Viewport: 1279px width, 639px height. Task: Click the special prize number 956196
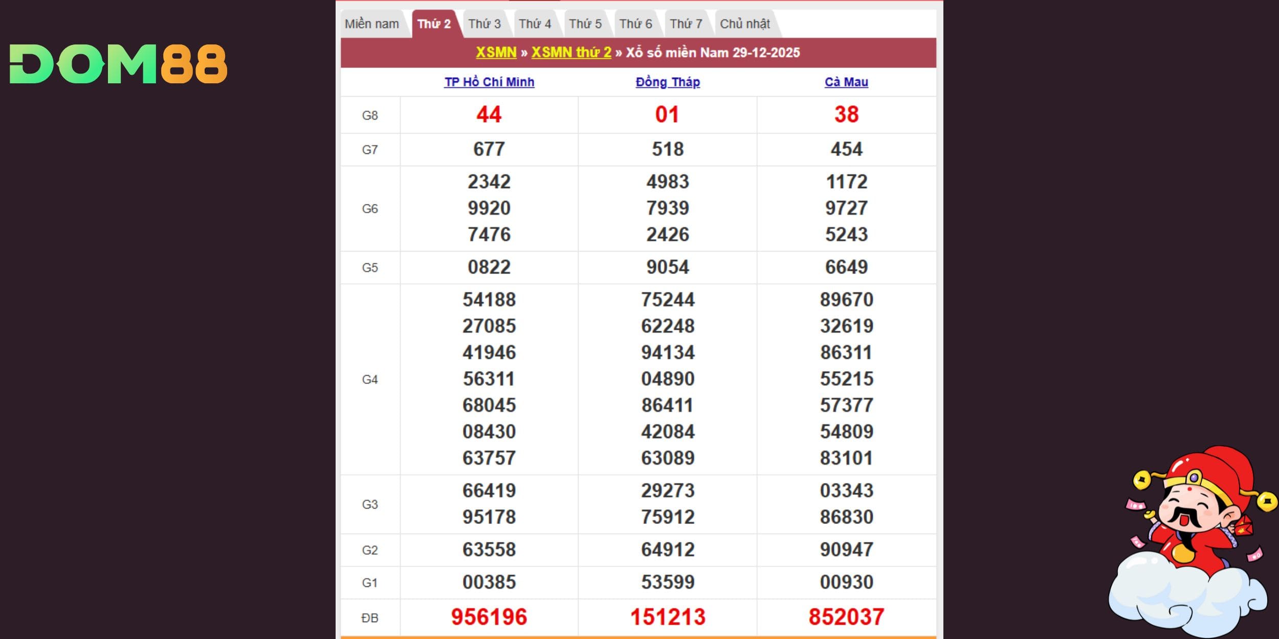point(489,617)
